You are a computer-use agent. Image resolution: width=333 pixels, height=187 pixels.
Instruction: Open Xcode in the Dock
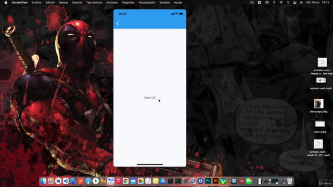coord(73,181)
